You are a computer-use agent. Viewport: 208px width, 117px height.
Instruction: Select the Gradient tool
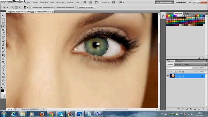pyautogui.click(x=3, y=55)
